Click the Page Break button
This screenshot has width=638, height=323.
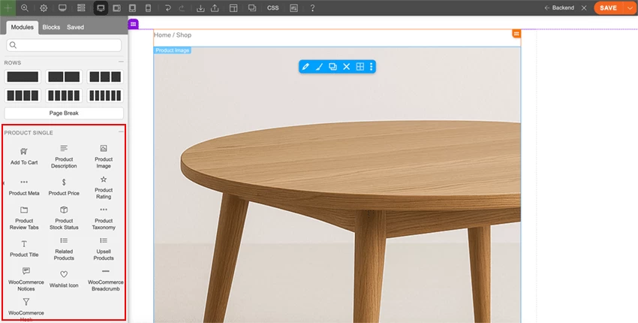coord(64,113)
